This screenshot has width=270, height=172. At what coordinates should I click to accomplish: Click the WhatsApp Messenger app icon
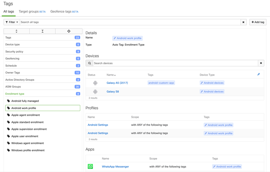tap(90, 166)
